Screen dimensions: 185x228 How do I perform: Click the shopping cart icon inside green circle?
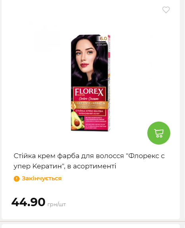(159, 133)
